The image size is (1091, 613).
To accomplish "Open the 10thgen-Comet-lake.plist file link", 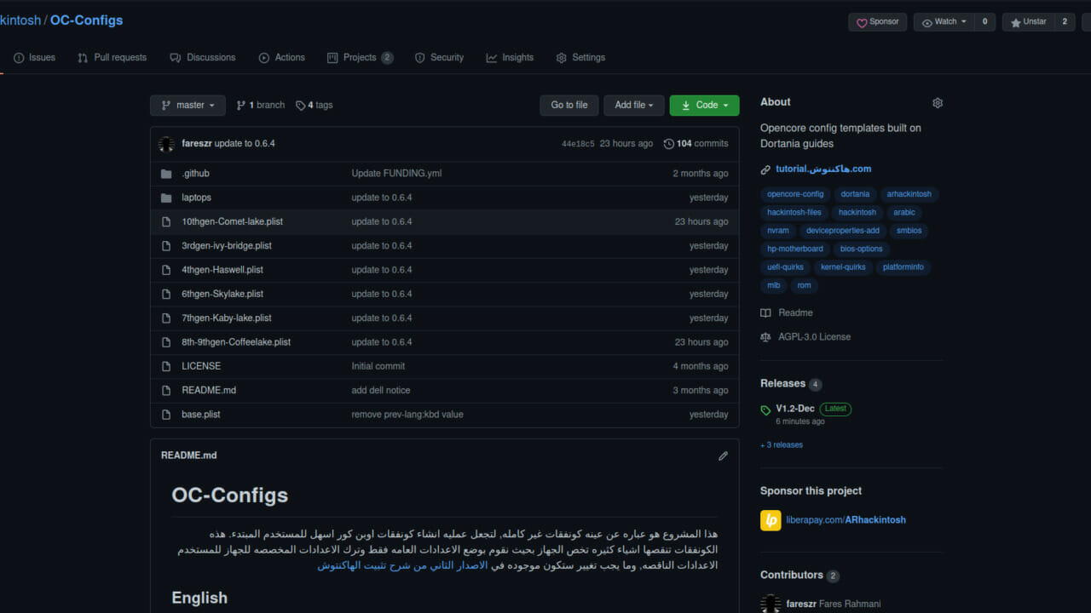I will (232, 221).
